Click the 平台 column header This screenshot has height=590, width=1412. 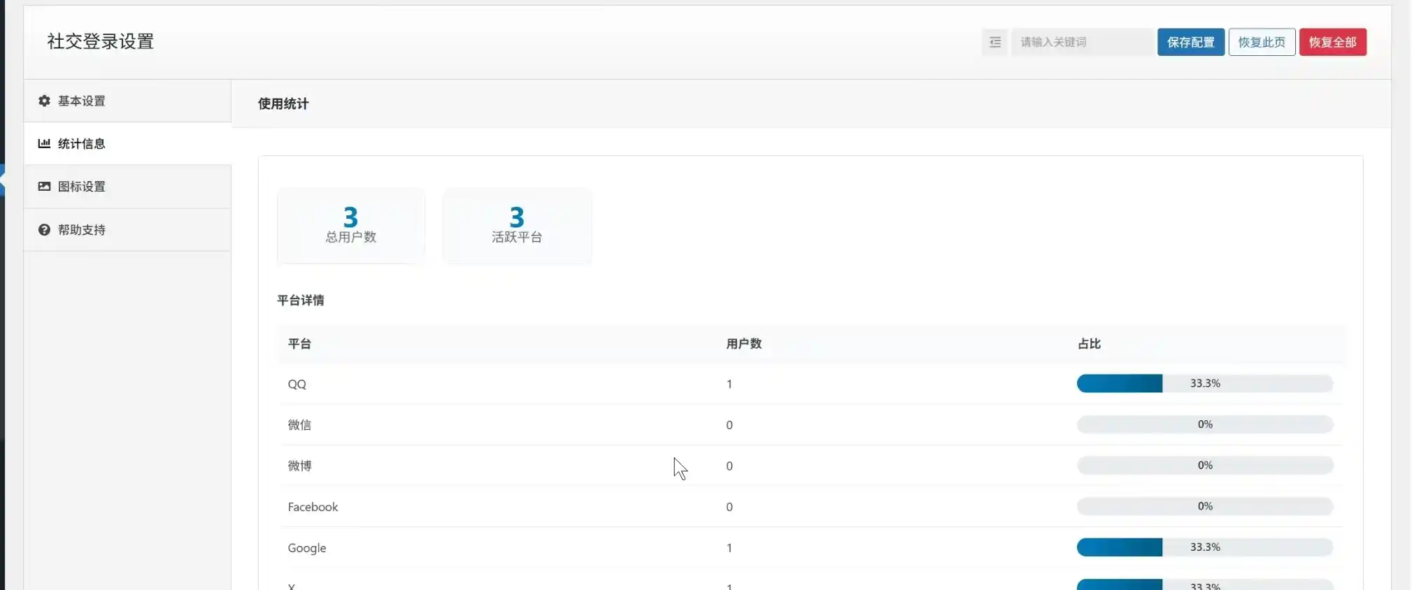pyautogui.click(x=299, y=344)
